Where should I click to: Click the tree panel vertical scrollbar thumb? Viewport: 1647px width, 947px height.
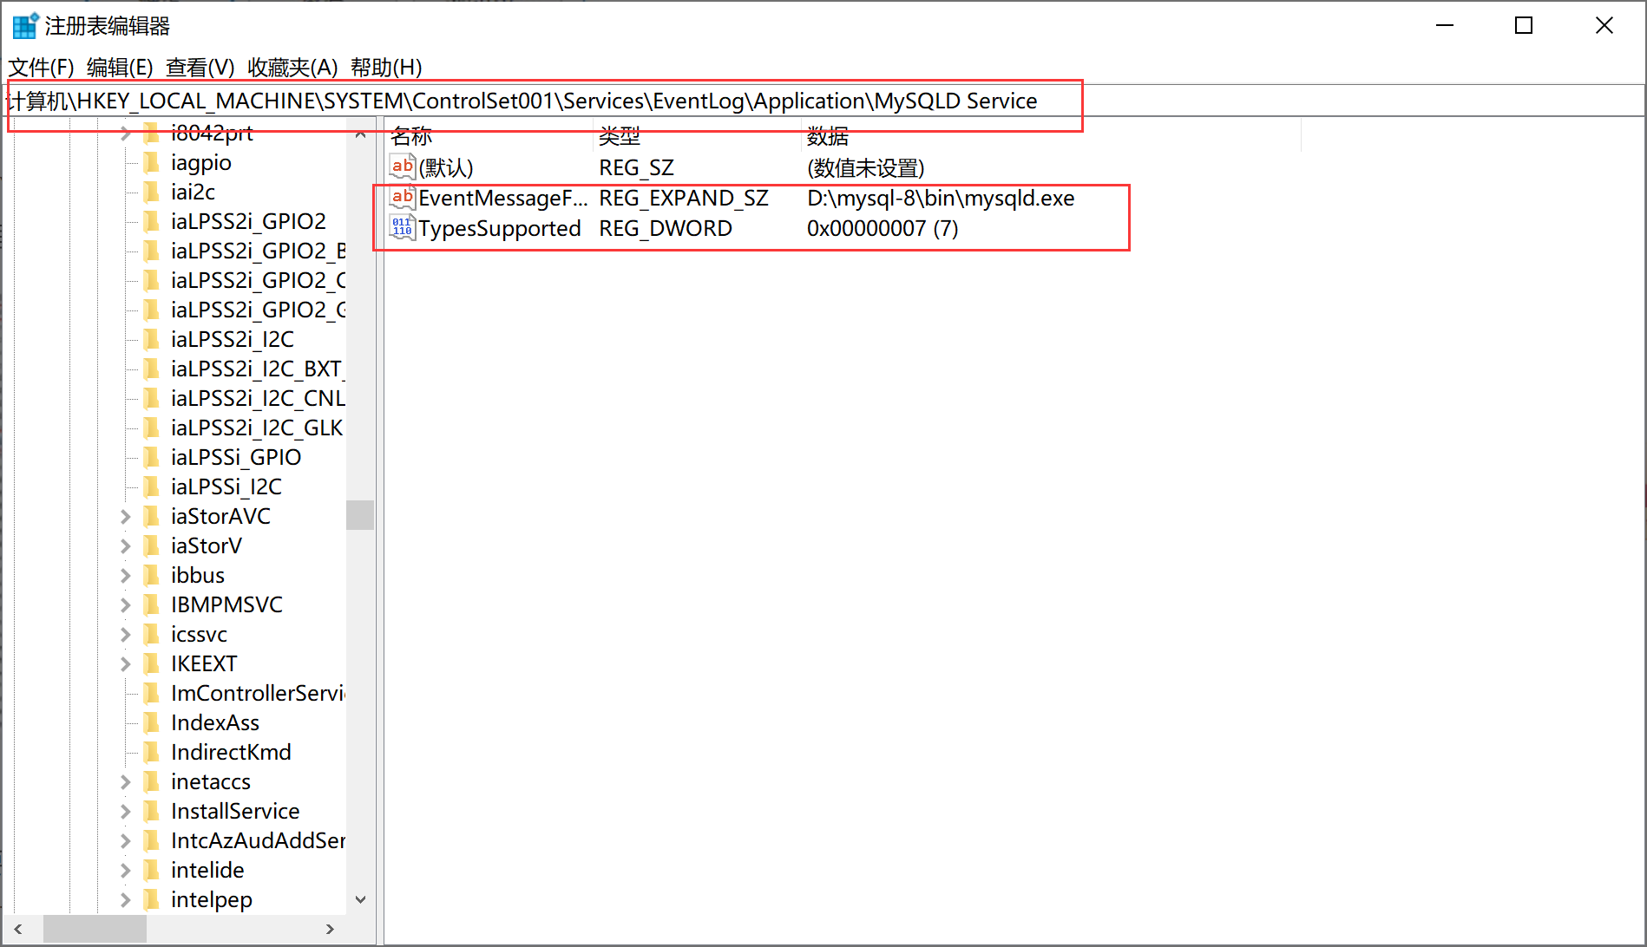(x=360, y=515)
